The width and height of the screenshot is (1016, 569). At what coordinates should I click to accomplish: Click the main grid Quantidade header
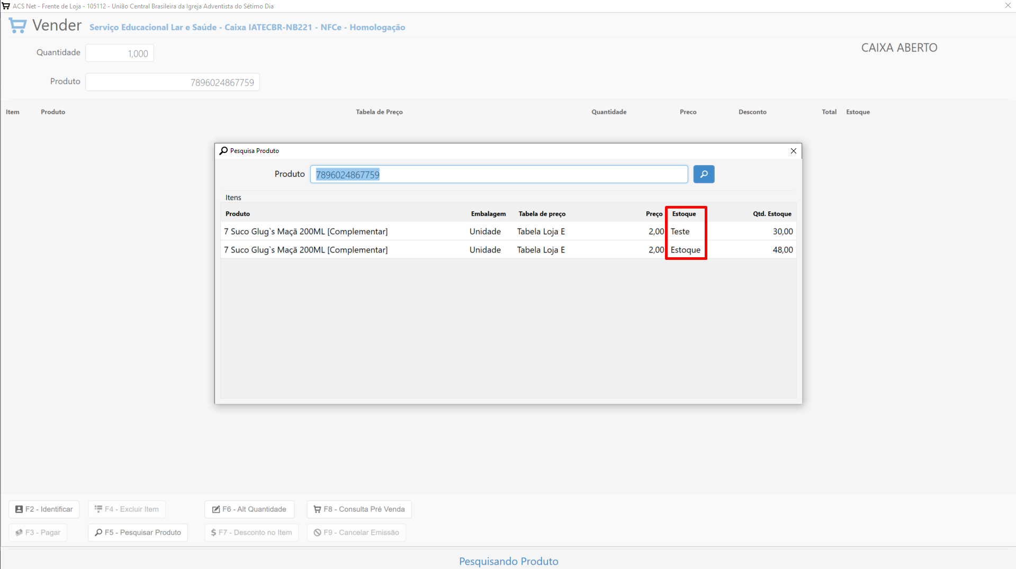click(x=609, y=112)
